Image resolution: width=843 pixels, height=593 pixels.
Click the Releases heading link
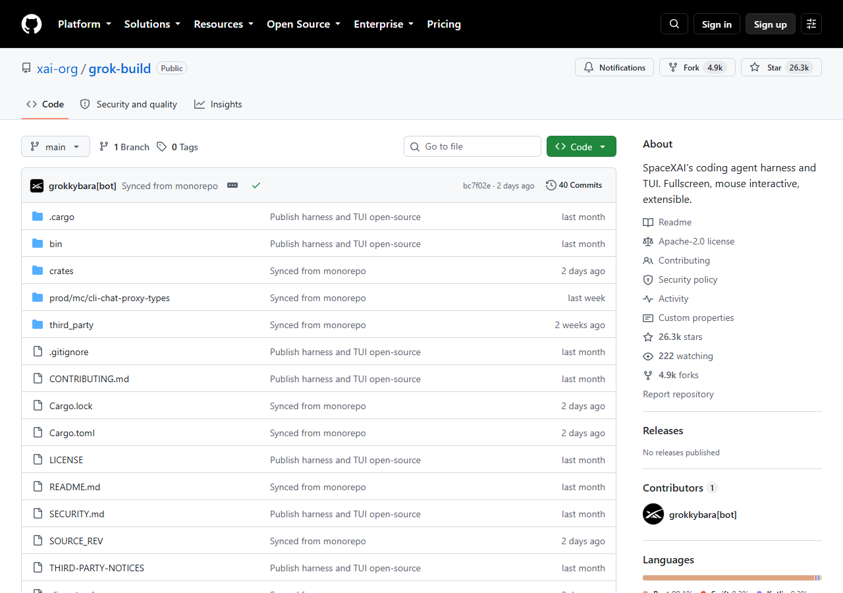click(x=663, y=430)
